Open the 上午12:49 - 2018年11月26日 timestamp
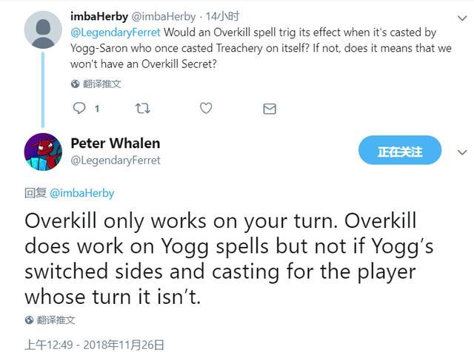The width and height of the screenshot is (474, 352). [x=94, y=344]
